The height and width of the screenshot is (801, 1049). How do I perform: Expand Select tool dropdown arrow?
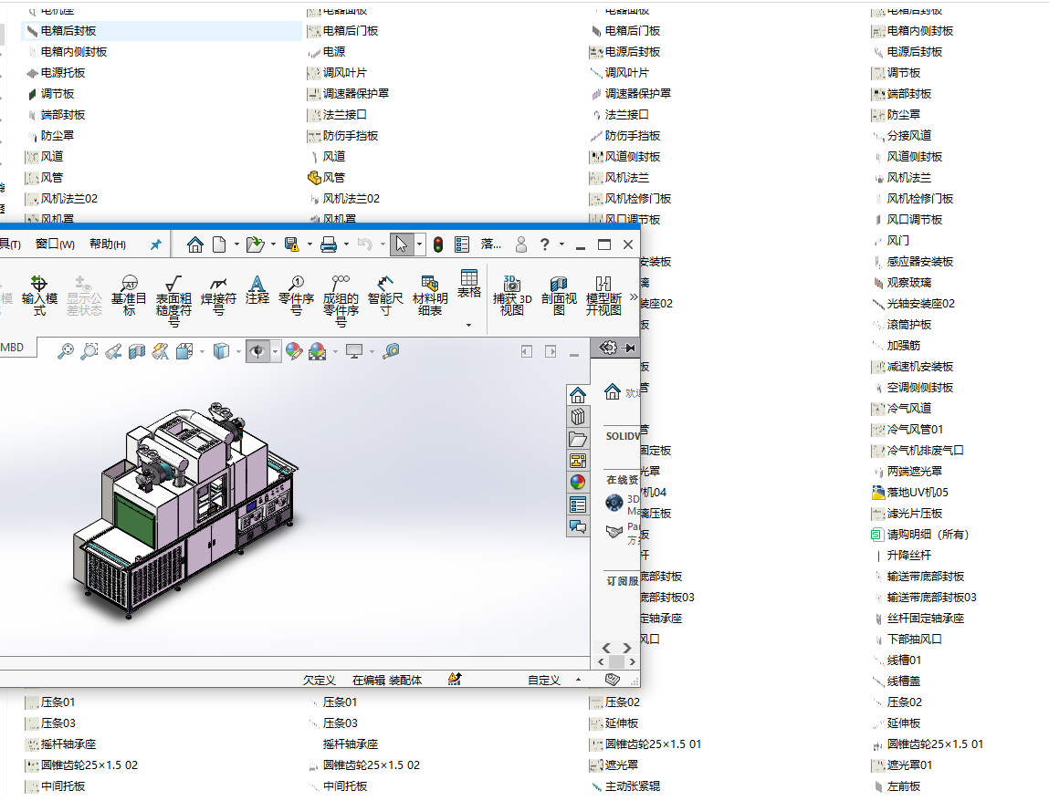tap(419, 244)
